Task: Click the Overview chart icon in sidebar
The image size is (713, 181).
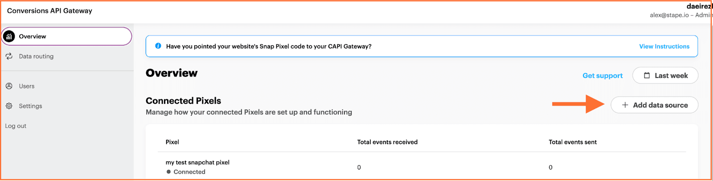Action: tap(9, 36)
